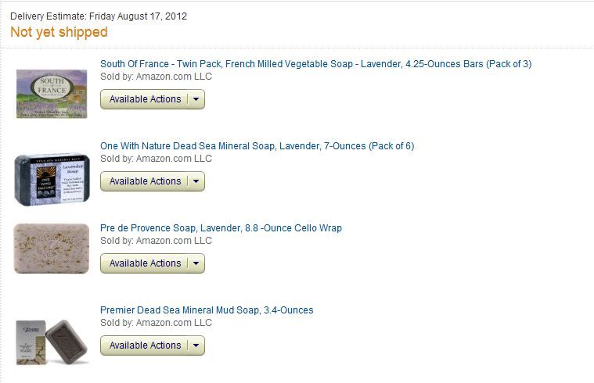Open the South Of France soap product link
Screen dimensions: 594x383
click(x=315, y=64)
